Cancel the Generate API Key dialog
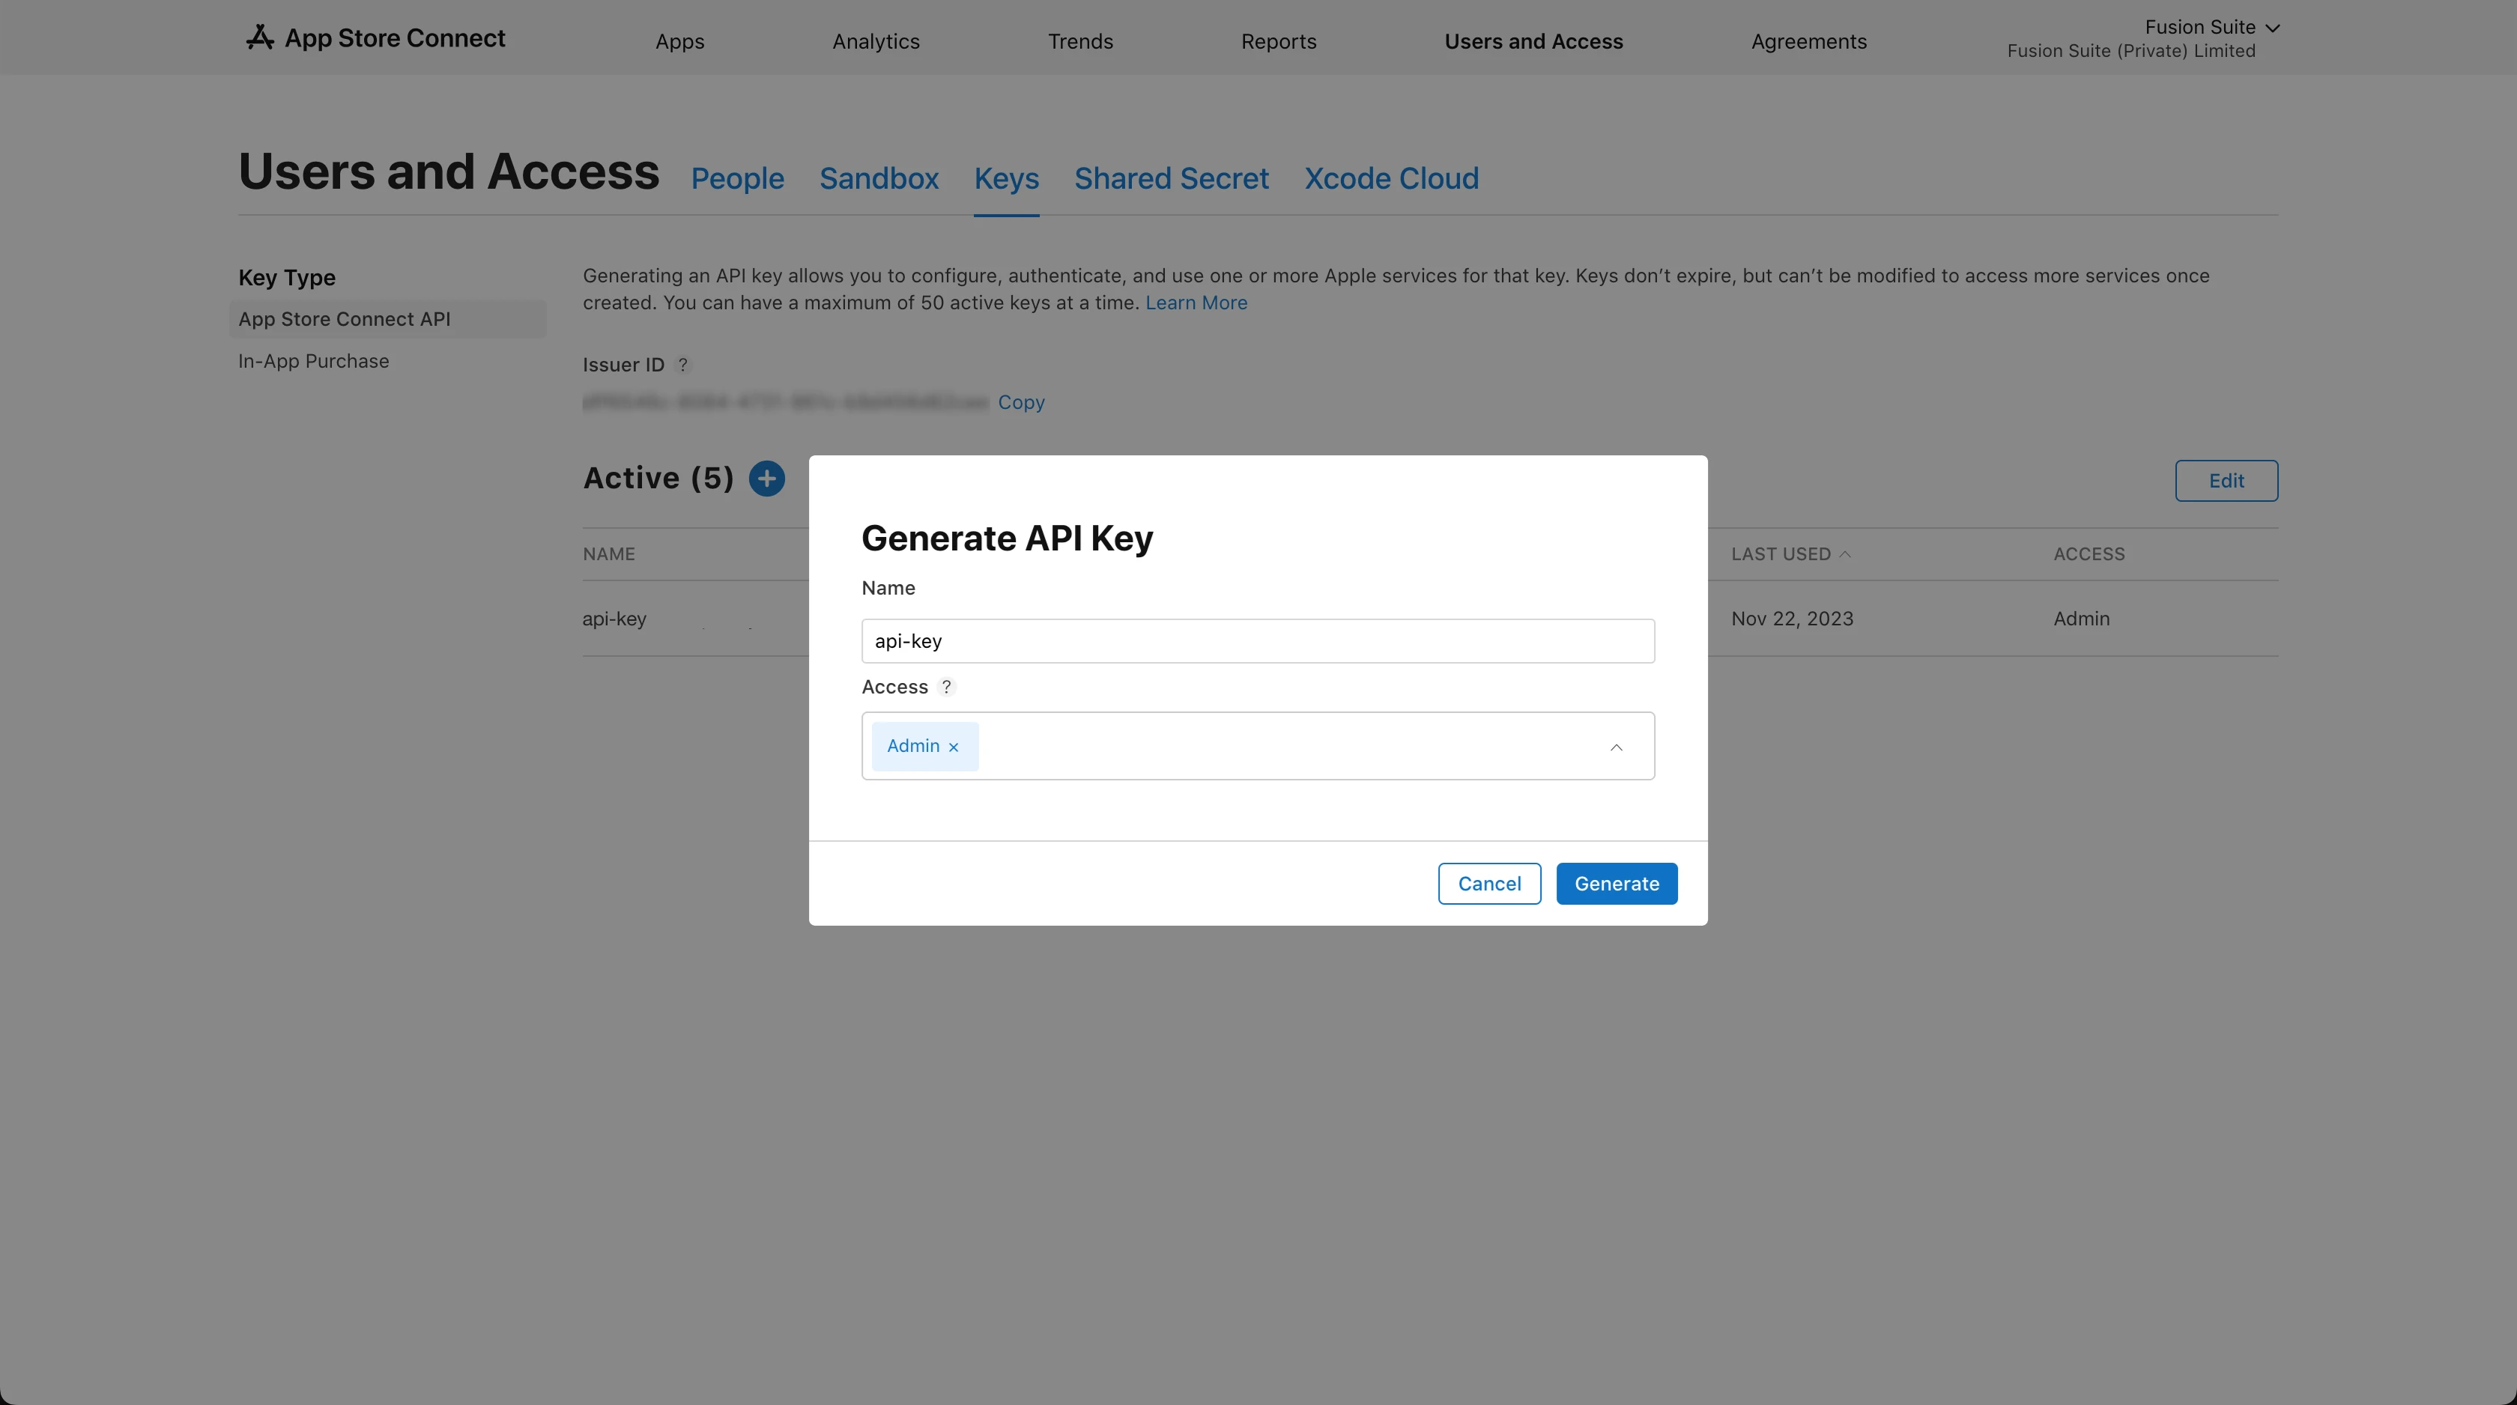The width and height of the screenshot is (2517, 1405). pos(1489,883)
